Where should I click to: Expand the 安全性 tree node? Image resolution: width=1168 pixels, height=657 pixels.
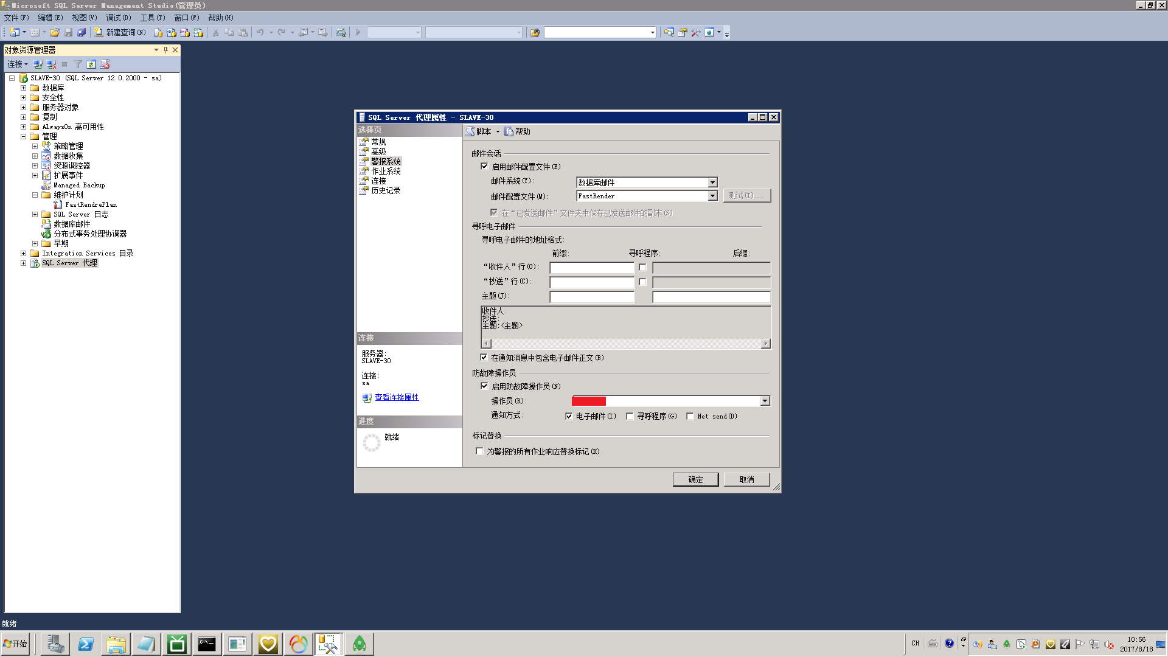click(x=23, y=97)
